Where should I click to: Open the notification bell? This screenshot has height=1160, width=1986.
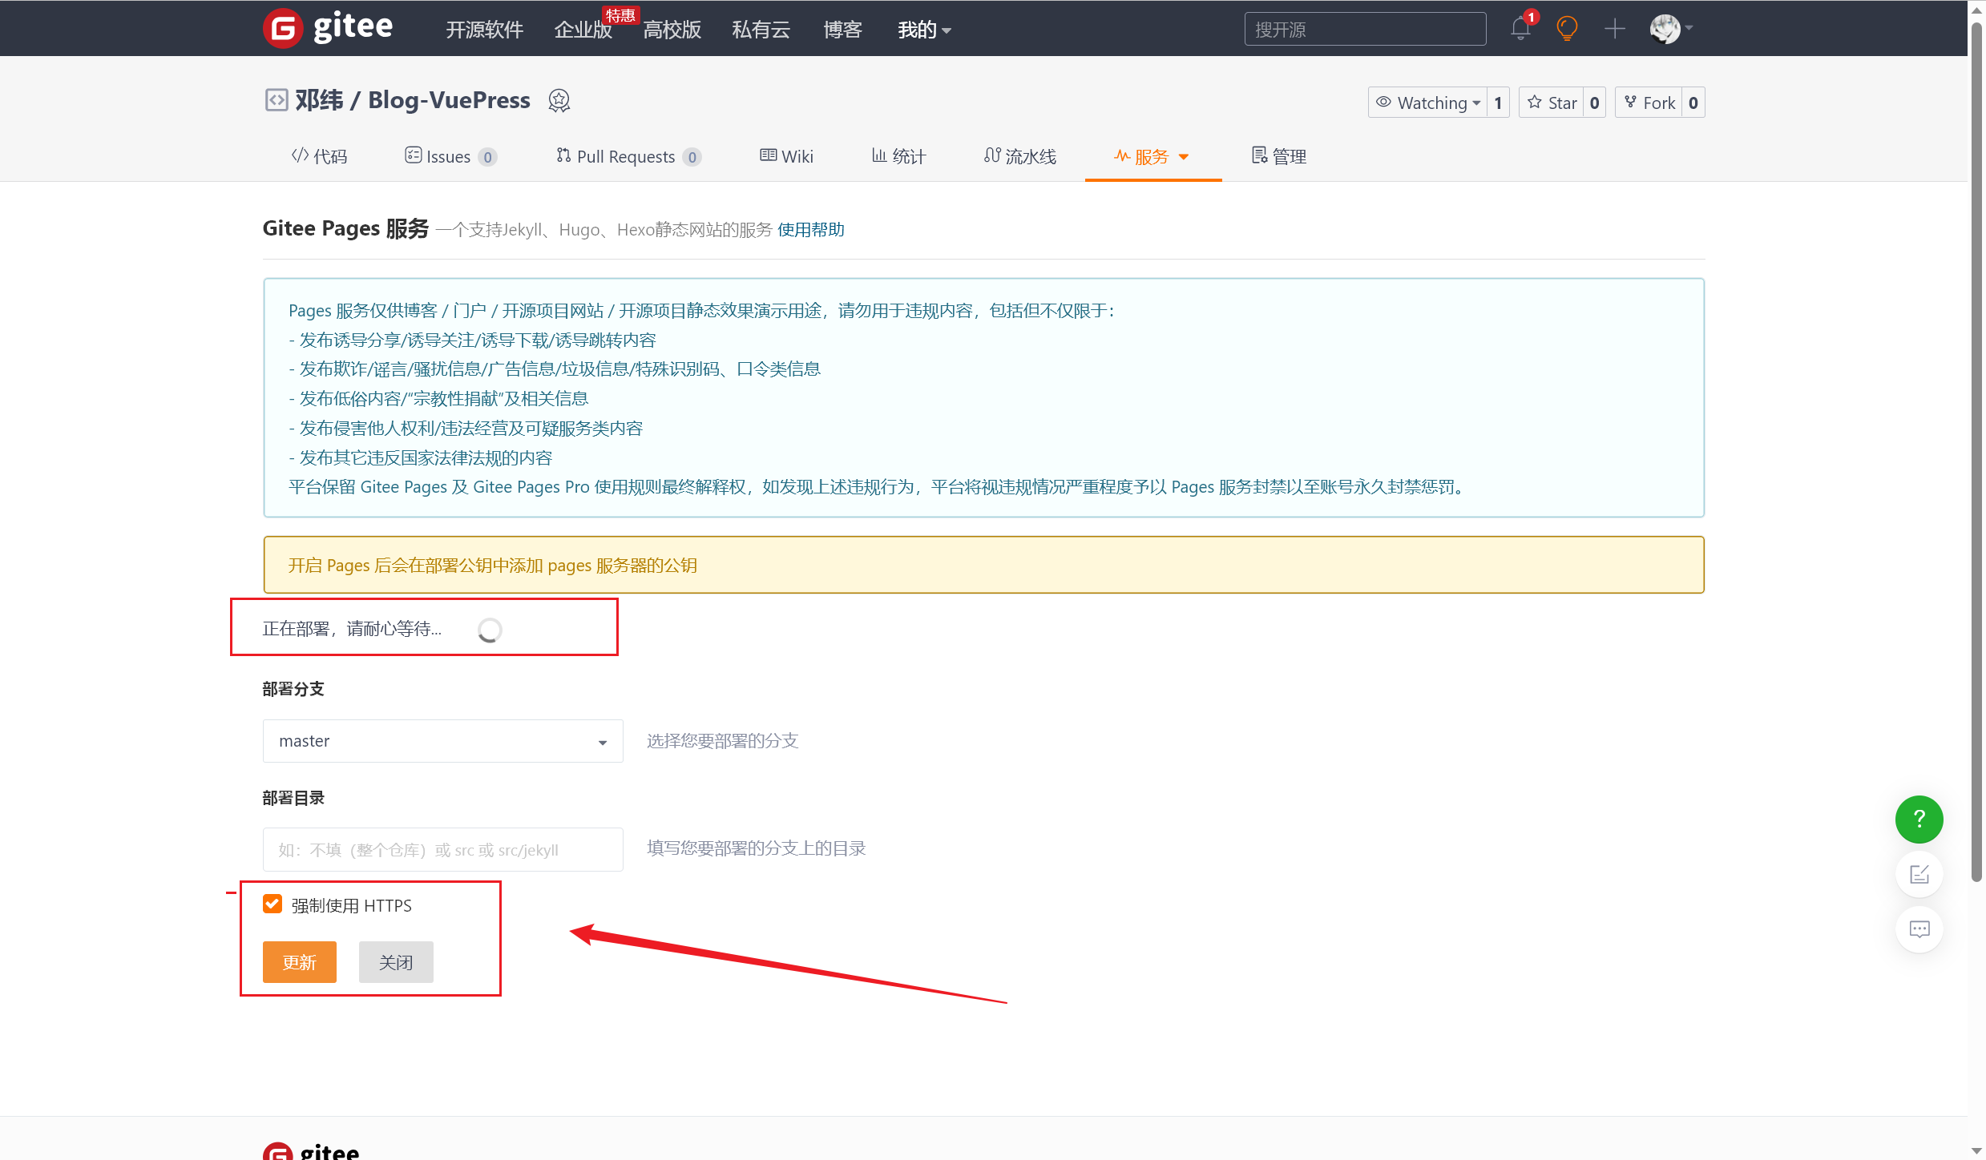1520,28
